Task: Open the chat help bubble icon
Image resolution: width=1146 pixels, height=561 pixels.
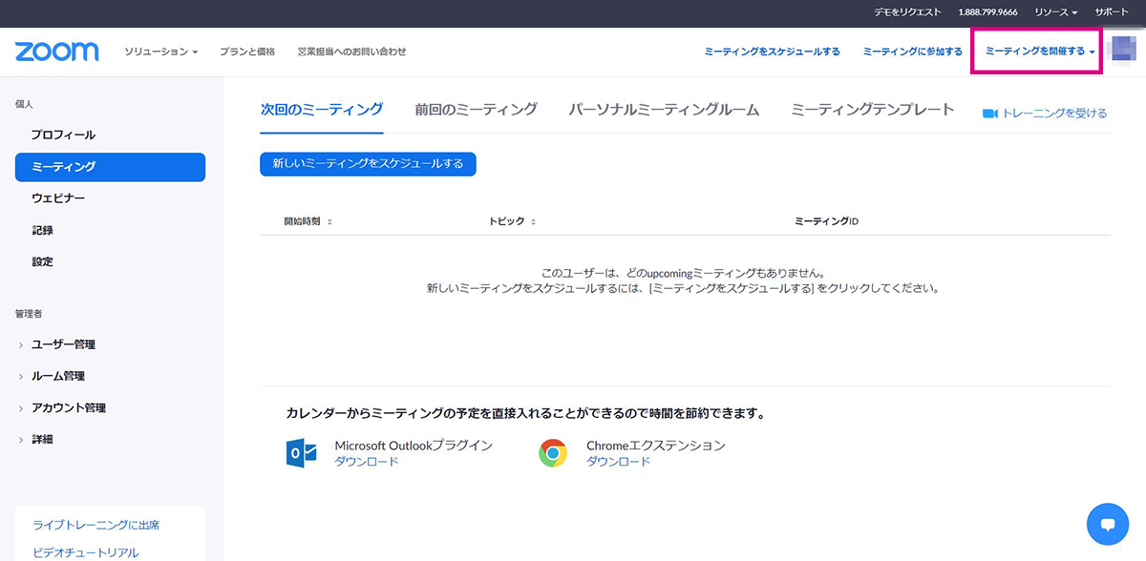Action: click(x=1108, y=524)
